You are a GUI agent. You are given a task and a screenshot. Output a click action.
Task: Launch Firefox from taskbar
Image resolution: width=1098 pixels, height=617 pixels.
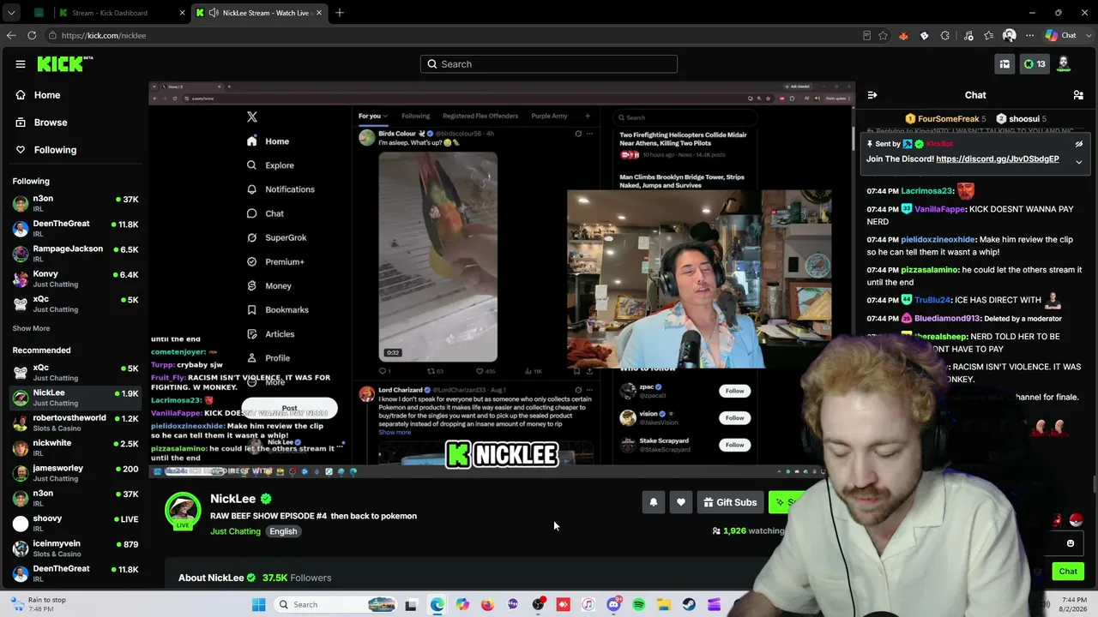click(487, 605)
